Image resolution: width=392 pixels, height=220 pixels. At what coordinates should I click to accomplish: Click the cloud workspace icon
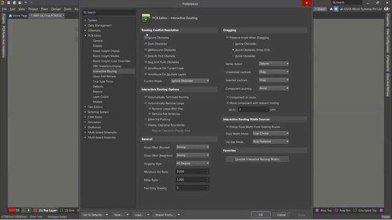[341, 9]
